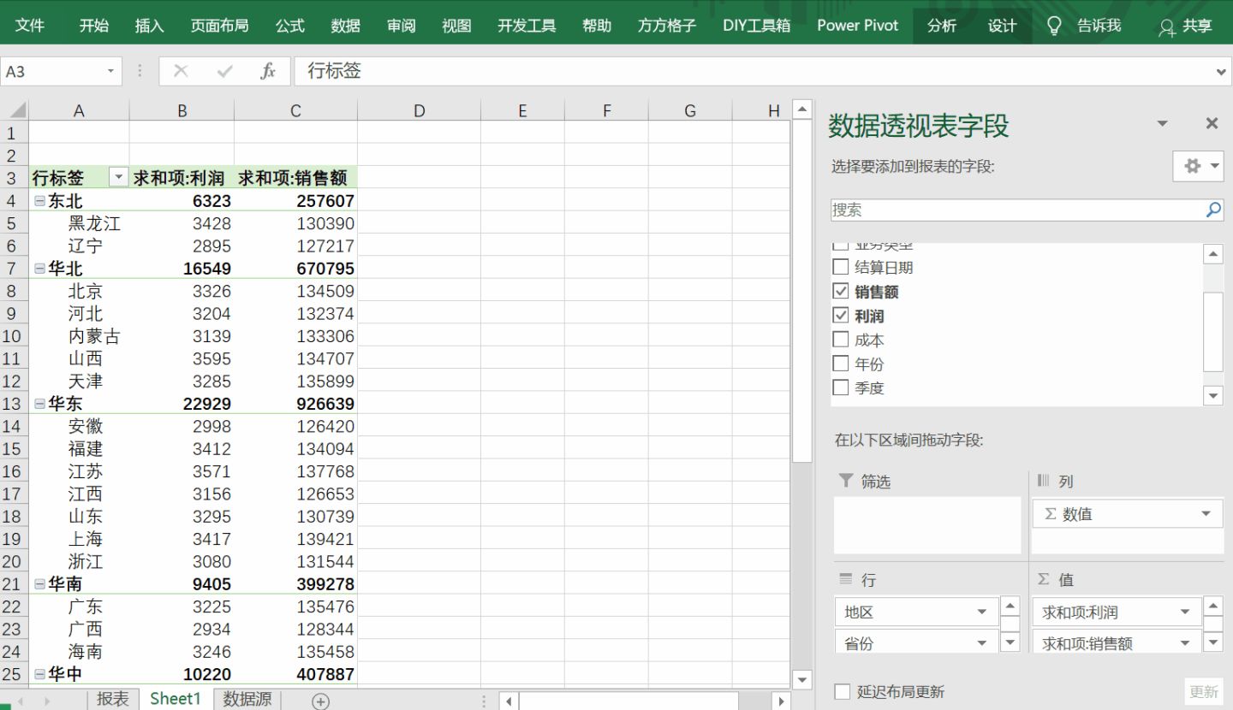Open the 数据 ribbon tab
Screen dimensions: 1233x710
[346, 25]
